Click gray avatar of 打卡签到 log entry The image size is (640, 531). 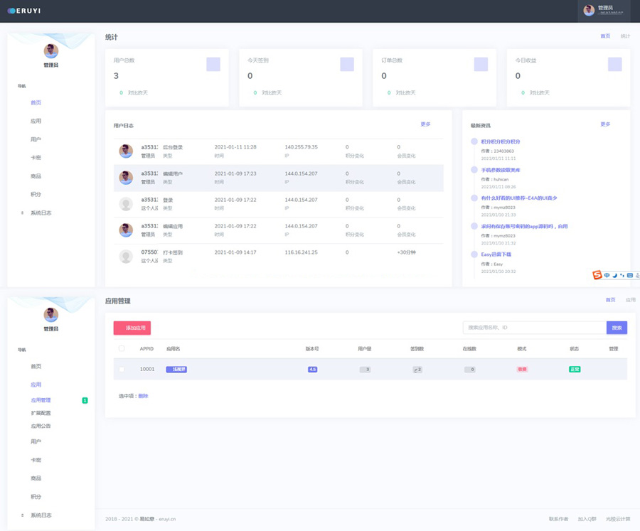tap(126, 256)
